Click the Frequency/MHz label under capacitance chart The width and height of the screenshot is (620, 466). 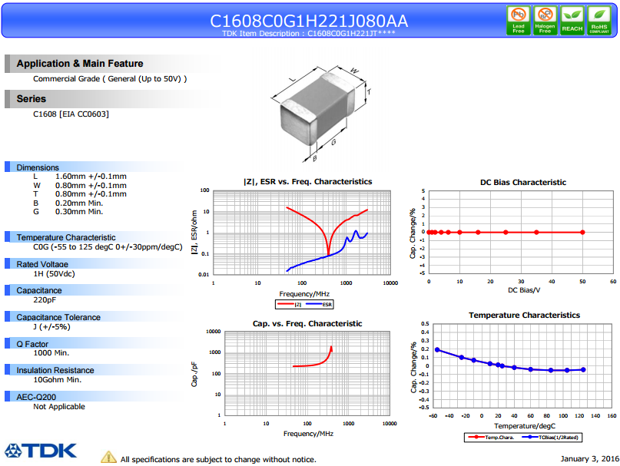(308, 434)
